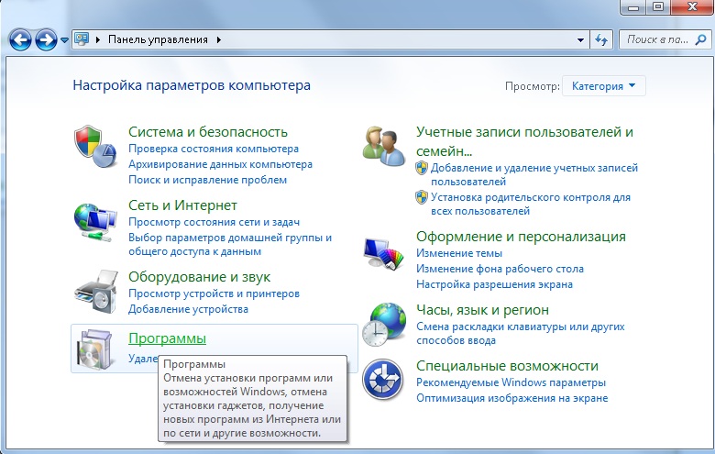Open Настройка разрешения экрана

(494, 283)
